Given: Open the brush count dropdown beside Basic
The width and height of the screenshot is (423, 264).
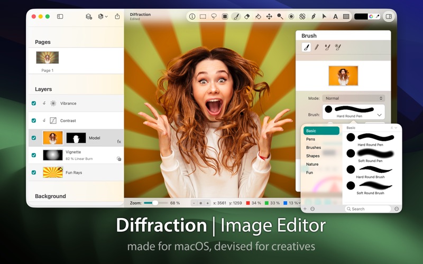Looking at the screenshot, I should [394, 128].
